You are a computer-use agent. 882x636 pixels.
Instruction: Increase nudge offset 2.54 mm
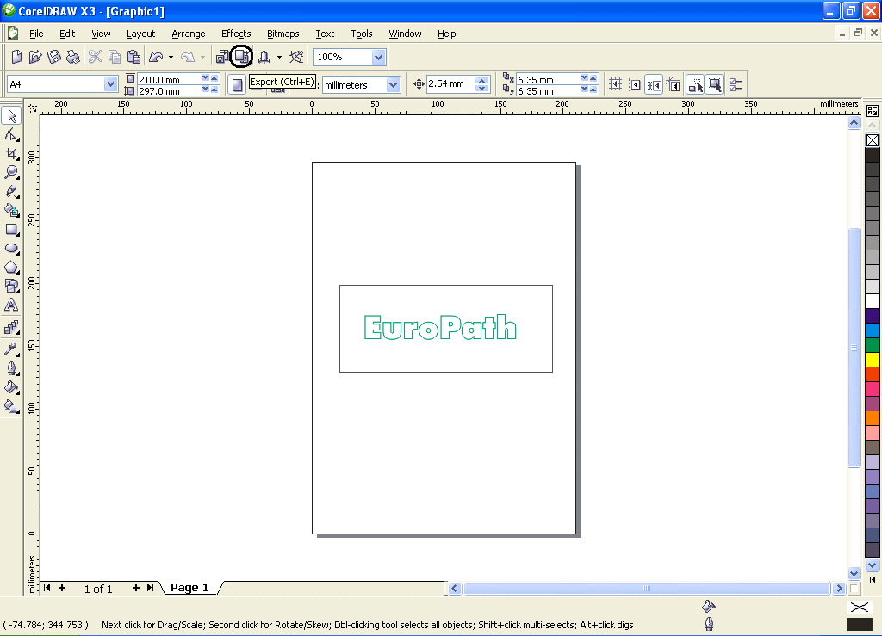click(x=482, y=80)
